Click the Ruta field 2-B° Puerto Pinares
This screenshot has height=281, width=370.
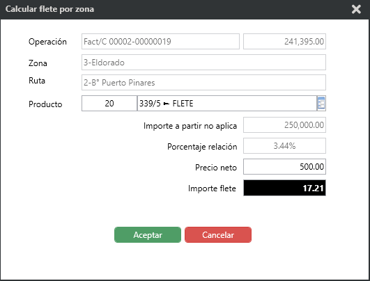point(203,83)
